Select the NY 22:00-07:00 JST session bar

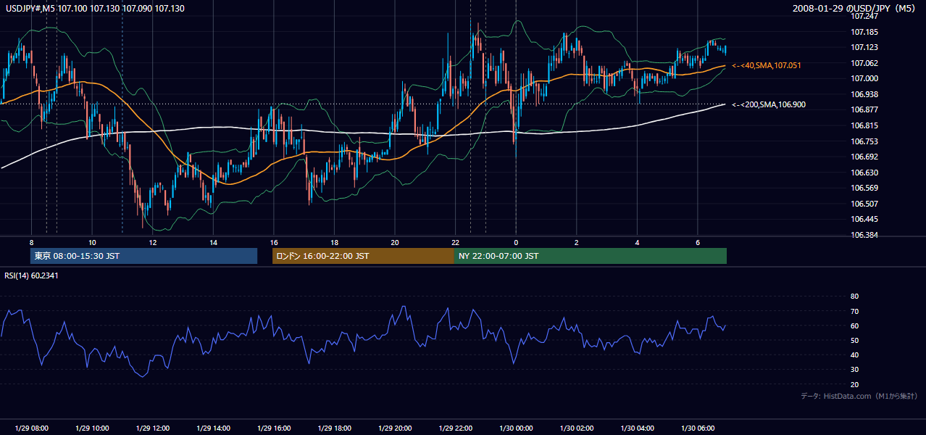[x=591, y=256]
